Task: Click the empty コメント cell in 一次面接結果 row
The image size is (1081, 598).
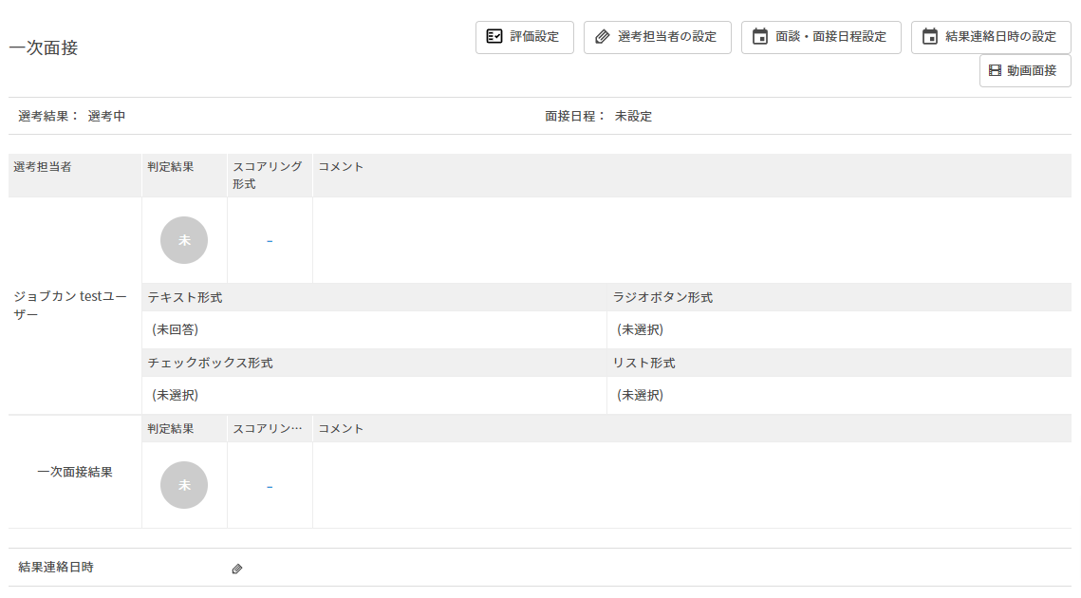Action: point(691,485)
